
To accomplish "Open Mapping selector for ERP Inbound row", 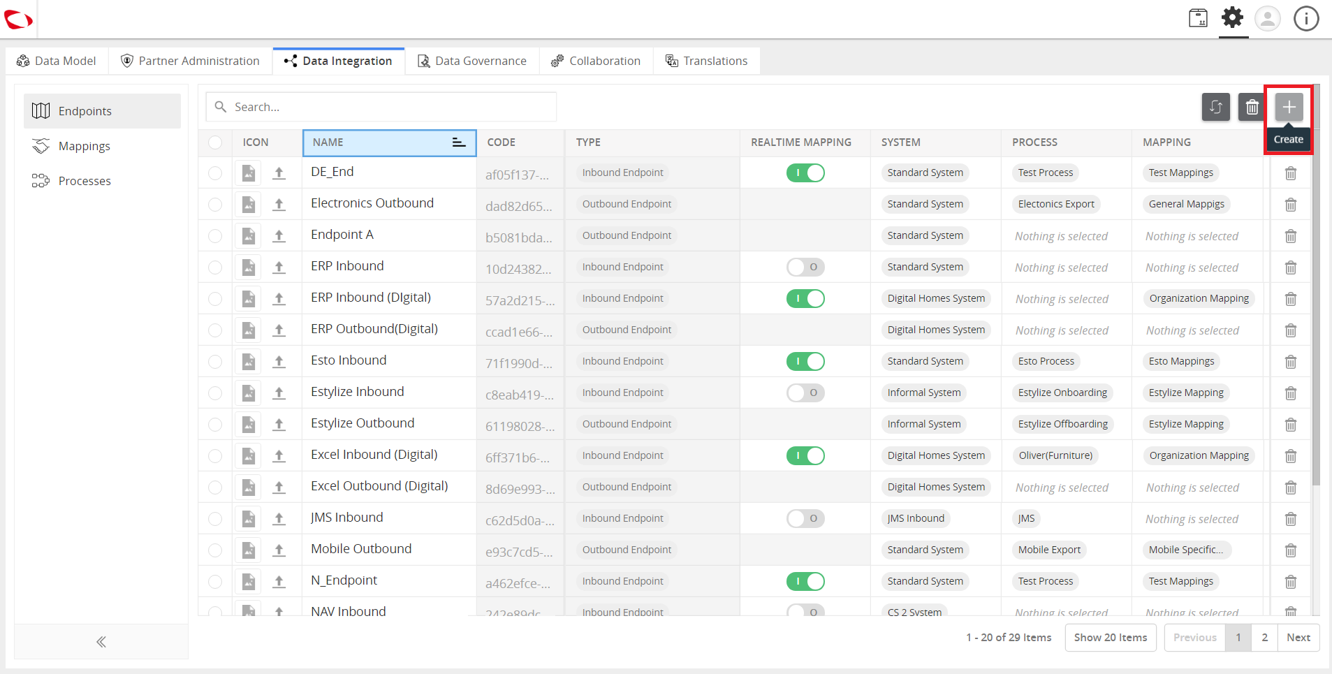I will [x=1192, y=268].
